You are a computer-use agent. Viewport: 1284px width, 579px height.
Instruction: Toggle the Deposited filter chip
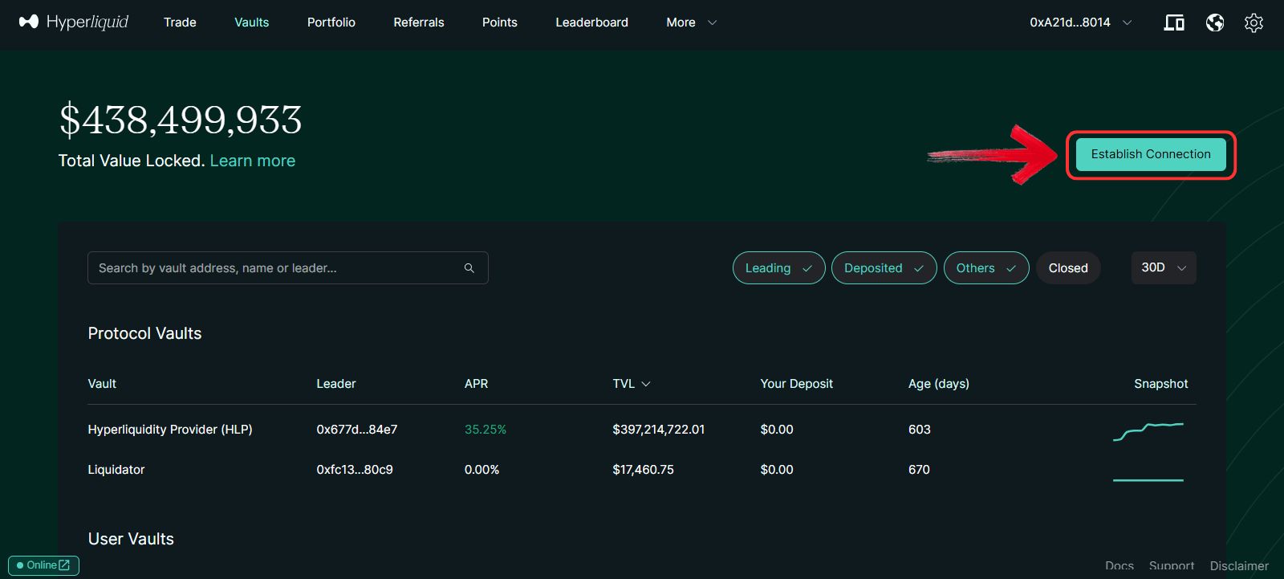click(884, 268)
